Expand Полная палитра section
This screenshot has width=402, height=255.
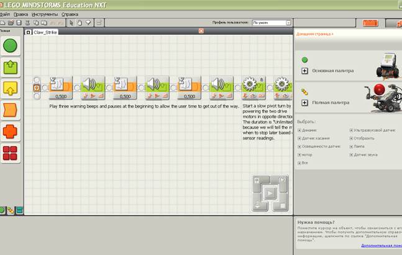tap(304, 103)
